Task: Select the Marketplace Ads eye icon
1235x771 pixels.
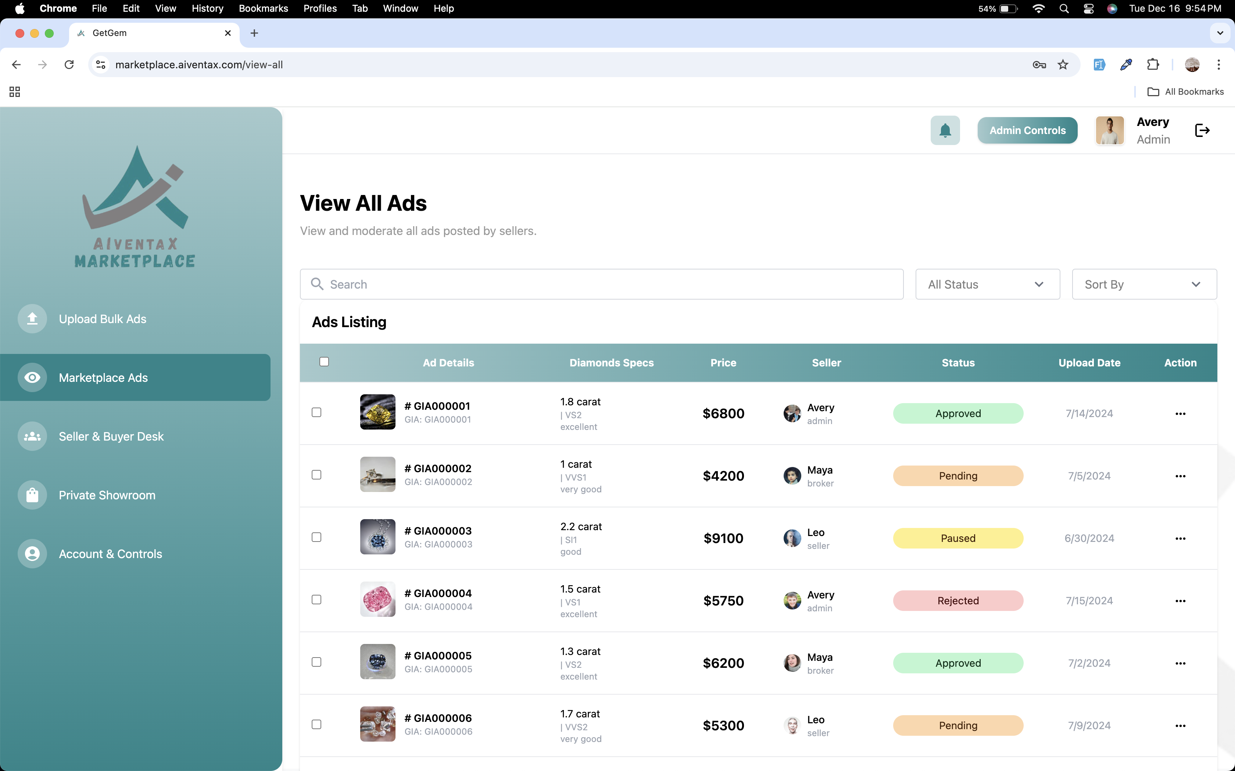Action: point(32,377)
